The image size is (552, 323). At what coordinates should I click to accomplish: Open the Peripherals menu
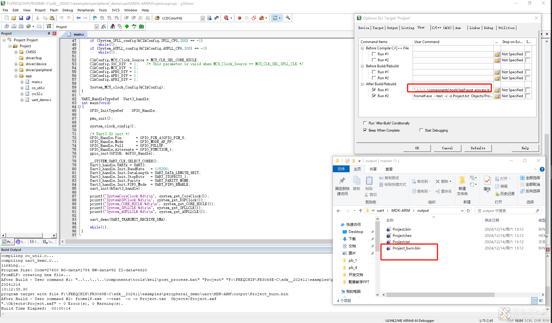click(86, 10)
